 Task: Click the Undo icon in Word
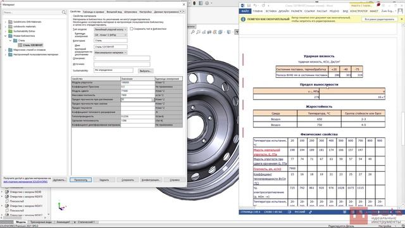[255, 6]
